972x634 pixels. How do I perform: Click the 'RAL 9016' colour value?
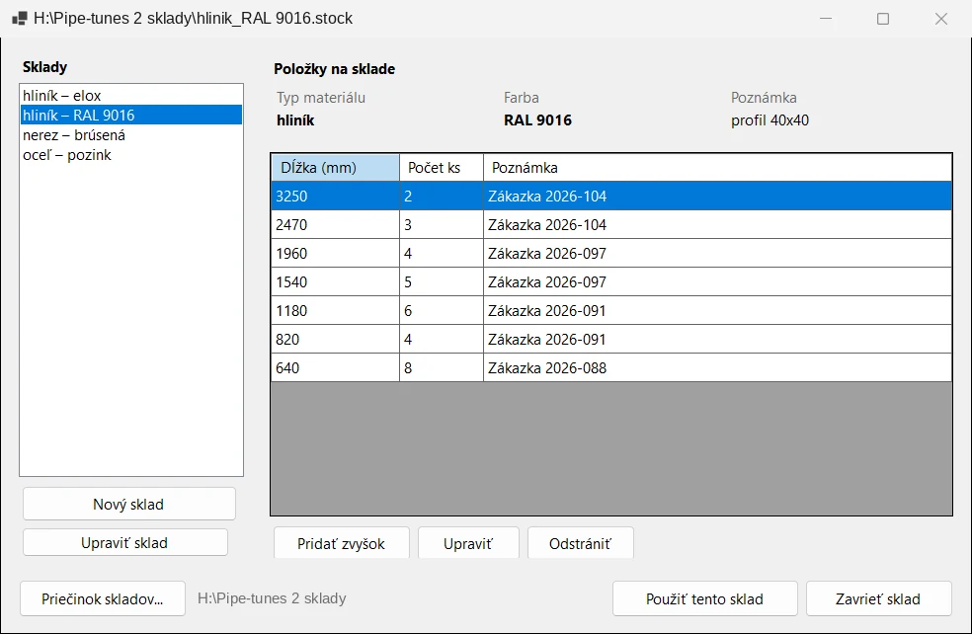tap(537, 120)
